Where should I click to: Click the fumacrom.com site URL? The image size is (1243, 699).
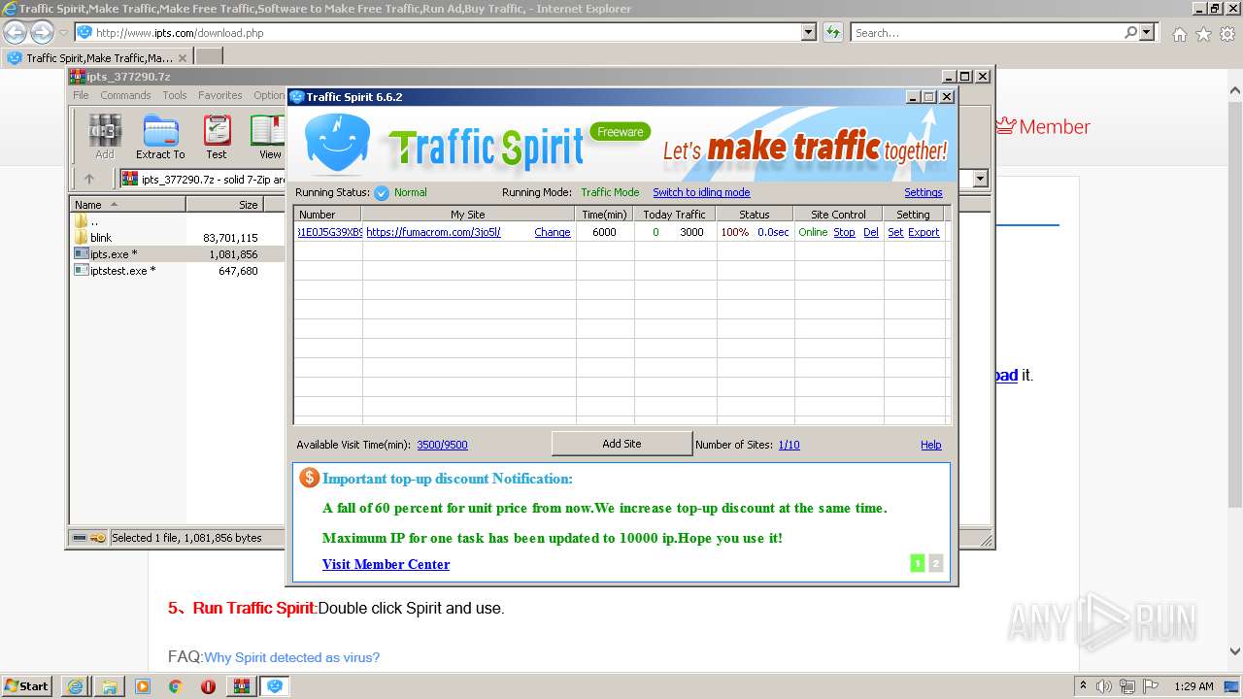pyautogui.click(x=433, y=233)
